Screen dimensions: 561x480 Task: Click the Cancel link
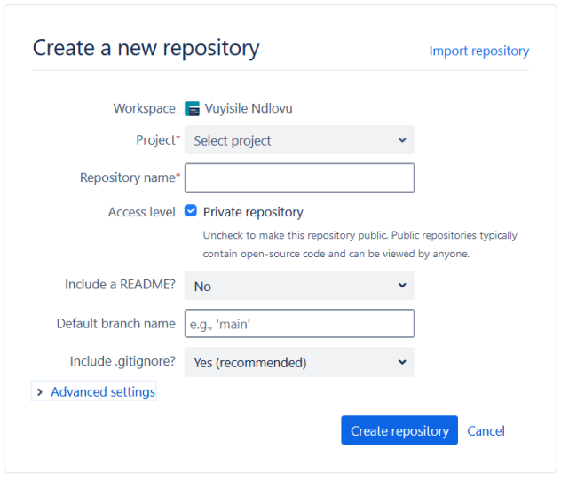[x=486, y=430]
